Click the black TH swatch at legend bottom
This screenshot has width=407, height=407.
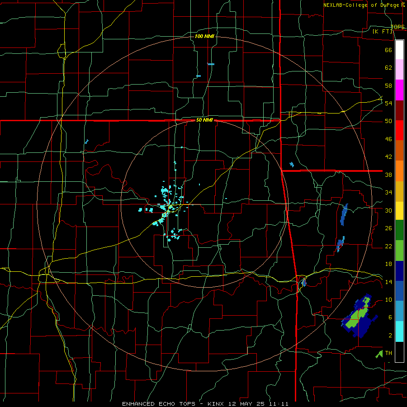(x=399, y=352)
